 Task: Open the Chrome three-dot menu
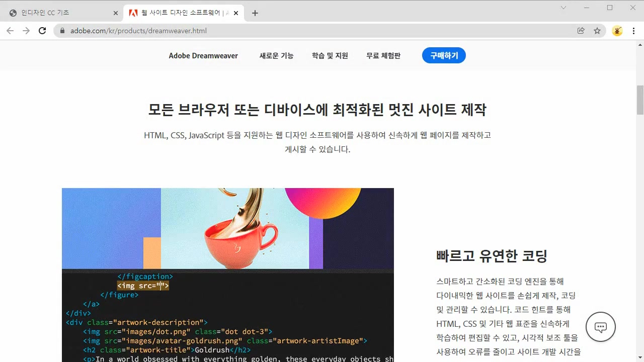[x=634, y=31]
